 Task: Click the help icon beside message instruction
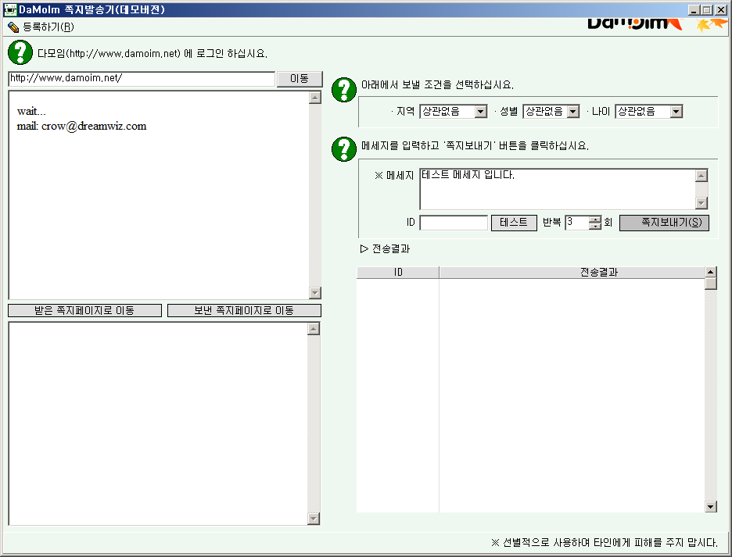click(344, 148)
